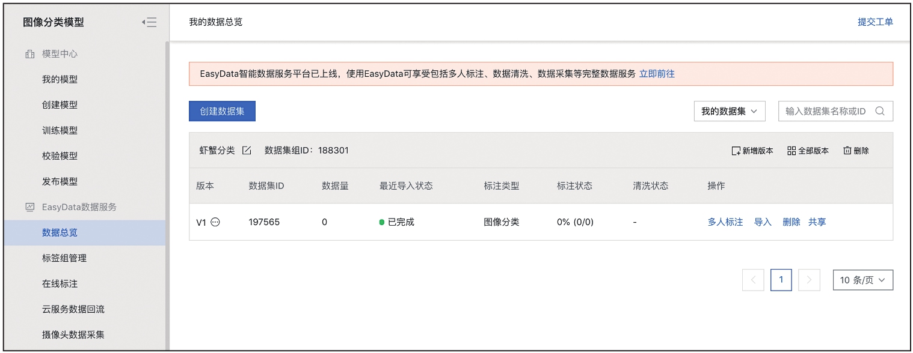913x353 pixels.
Task: Click the 提交工单 link
Action: [x=875, y=22]
